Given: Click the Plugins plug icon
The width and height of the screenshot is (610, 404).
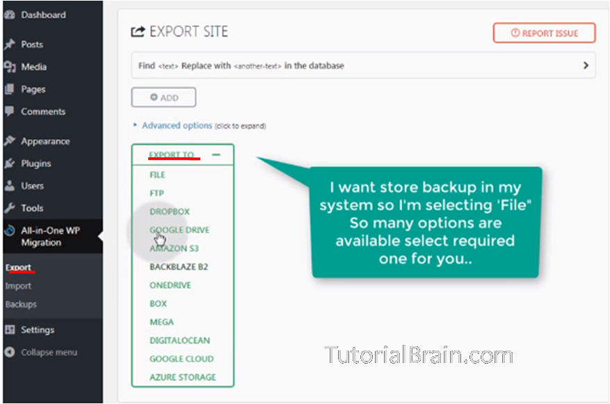Looking at the screenshot, I should (10, 163).
